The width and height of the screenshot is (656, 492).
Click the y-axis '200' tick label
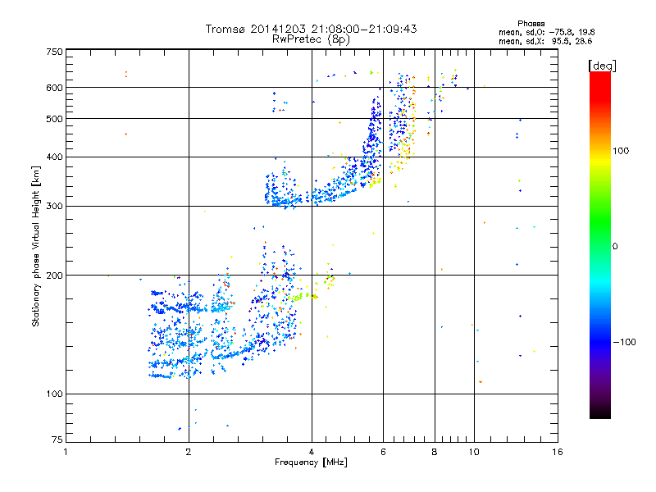[54, 276]
